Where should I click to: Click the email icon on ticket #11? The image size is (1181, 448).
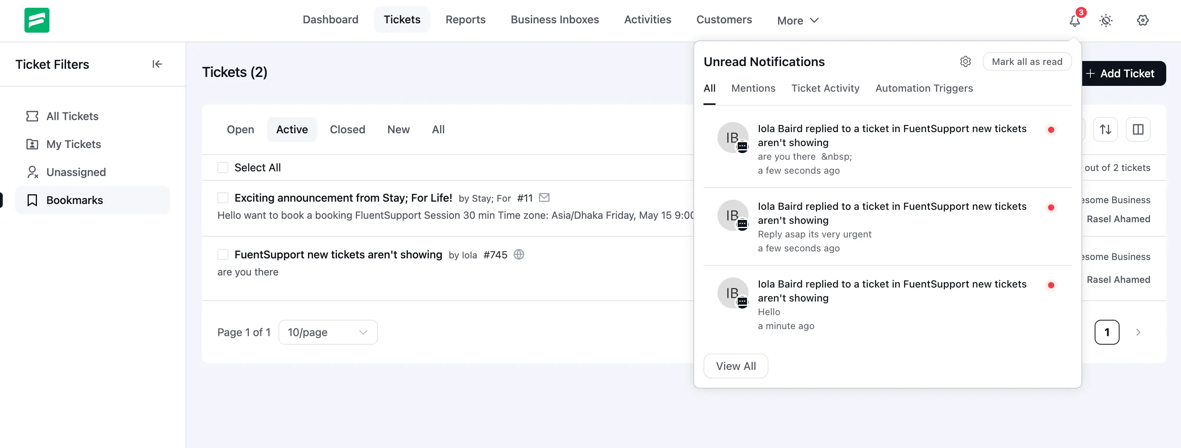[x=544, y=197]
